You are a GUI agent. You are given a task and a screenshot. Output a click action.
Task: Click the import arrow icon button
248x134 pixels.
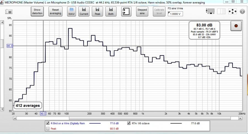[126, 12]
